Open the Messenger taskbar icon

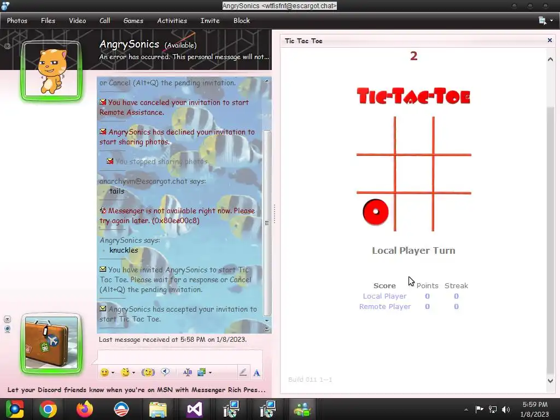(303, 409)
